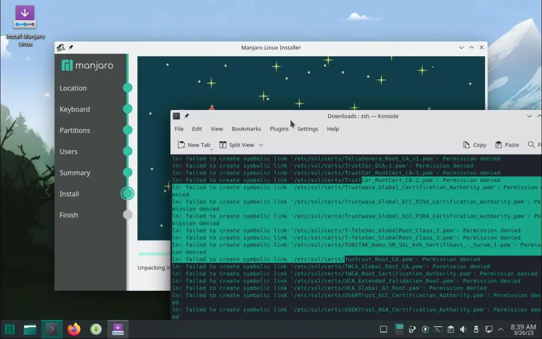
Task: Click the installer window's application icon in title bar
Action: [x=61, y=47]
